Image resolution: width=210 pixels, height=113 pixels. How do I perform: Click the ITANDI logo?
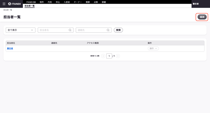14,4
